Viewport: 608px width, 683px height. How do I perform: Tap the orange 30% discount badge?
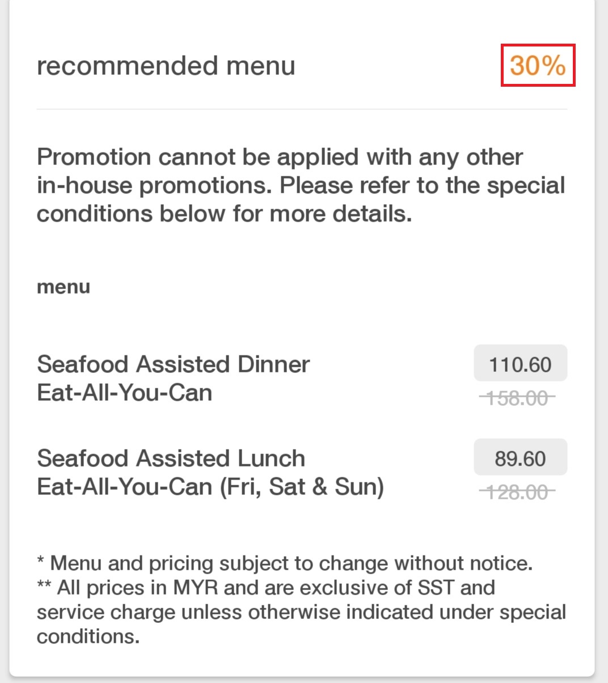coord(538,65)
